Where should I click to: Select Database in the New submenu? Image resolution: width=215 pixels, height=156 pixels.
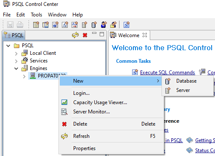tap(188, 81)
